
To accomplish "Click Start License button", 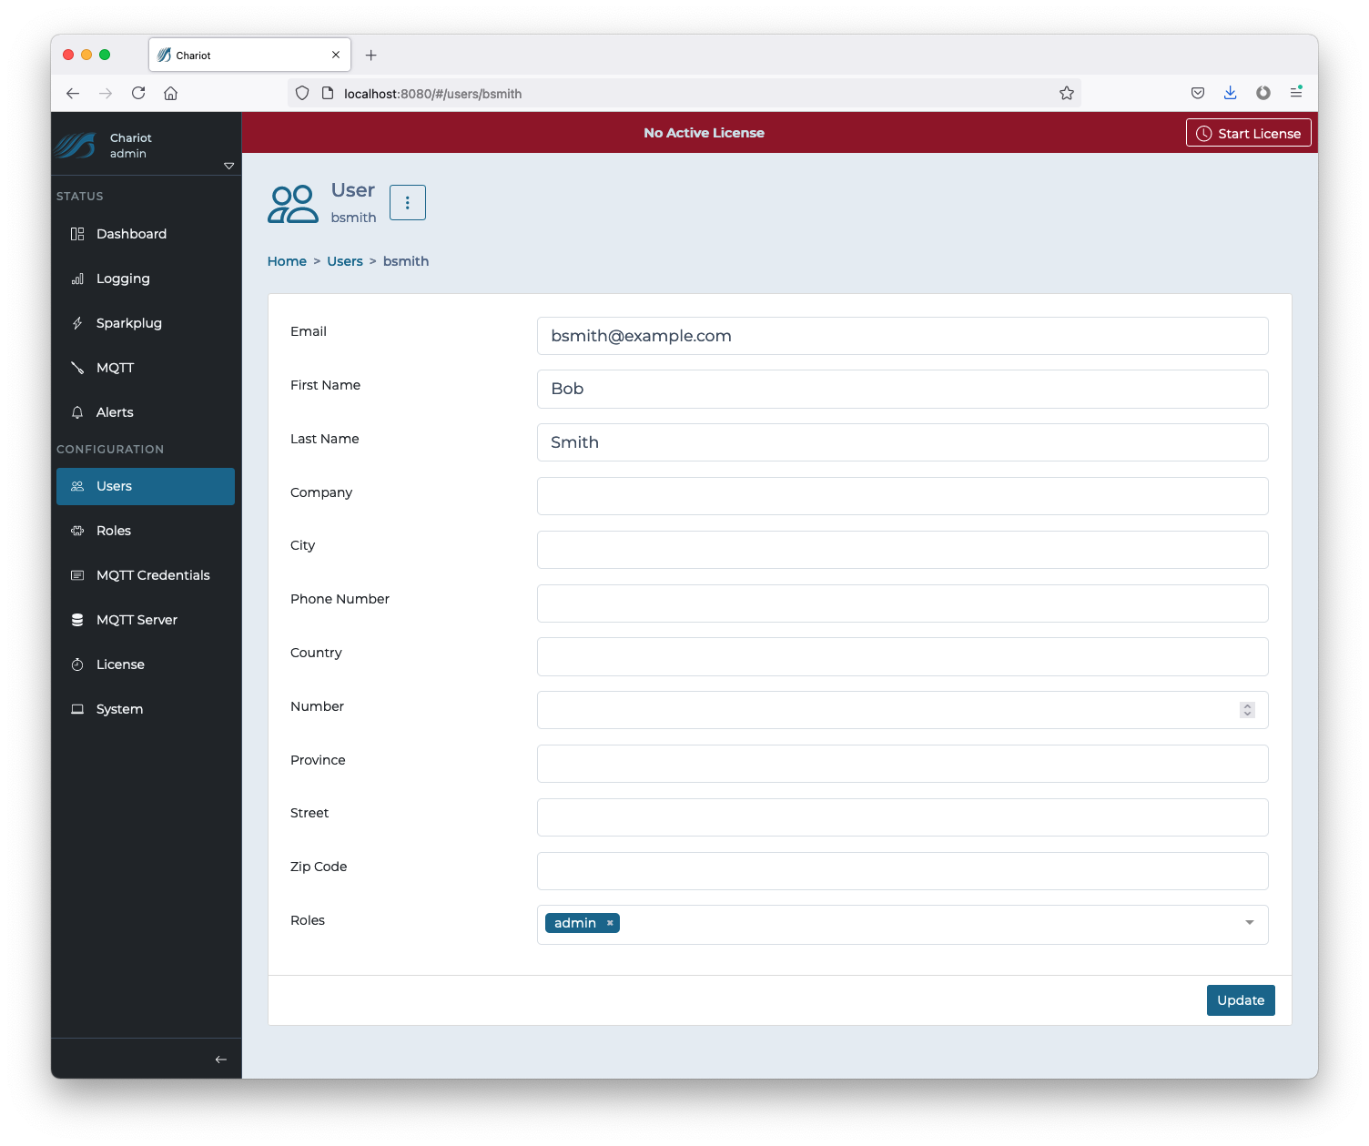I will [x=1249, y=133].
